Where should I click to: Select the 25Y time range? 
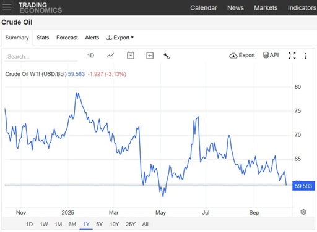(131, 224)
